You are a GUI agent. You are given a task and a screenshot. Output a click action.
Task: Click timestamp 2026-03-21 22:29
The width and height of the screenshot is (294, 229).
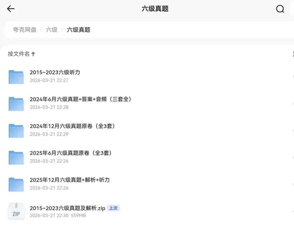(x=49, y=134)
